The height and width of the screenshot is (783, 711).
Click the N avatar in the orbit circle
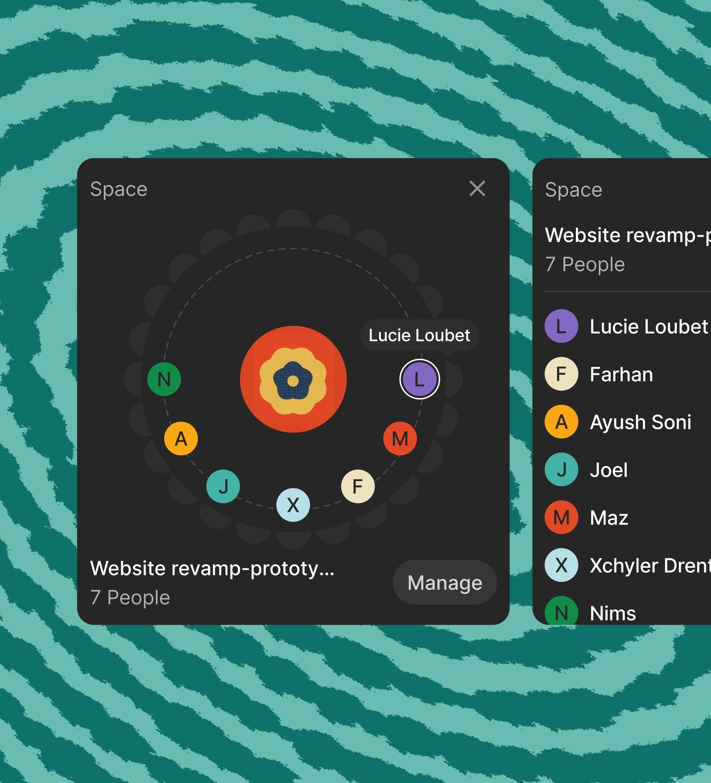(164, 379)
